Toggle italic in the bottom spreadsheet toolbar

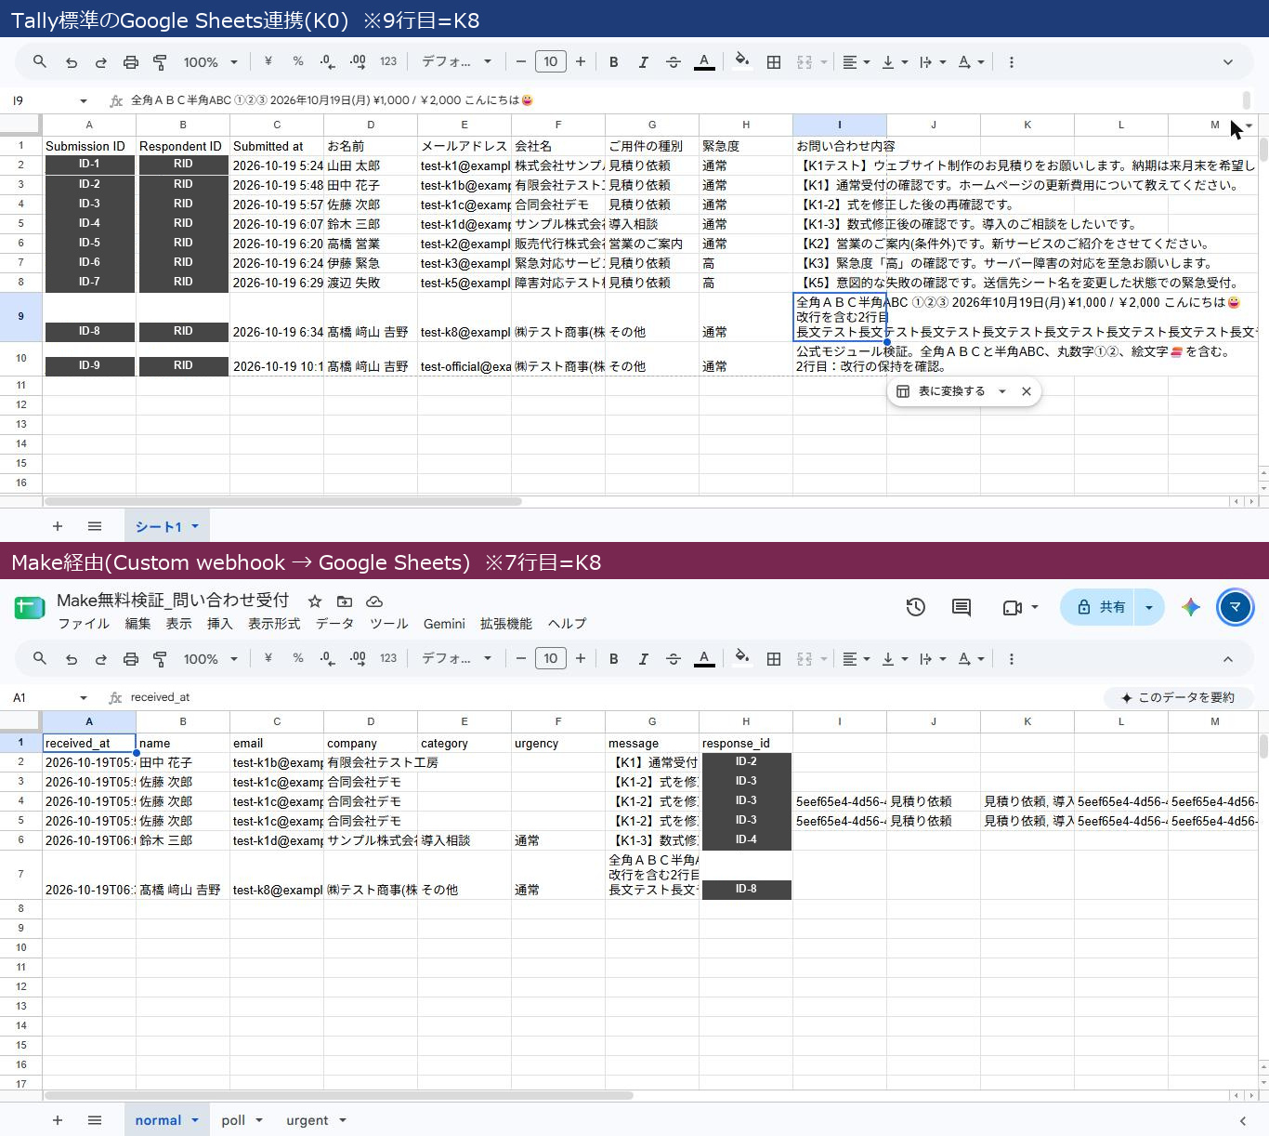click(x=643, y=659)
